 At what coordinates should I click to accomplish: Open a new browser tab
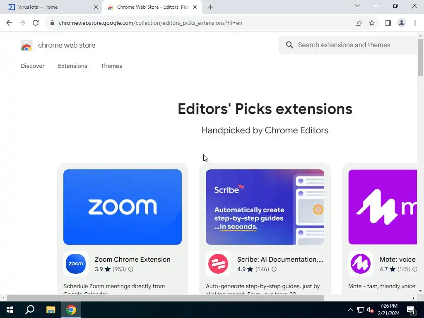pyautogui.click(x=211, y=7)
